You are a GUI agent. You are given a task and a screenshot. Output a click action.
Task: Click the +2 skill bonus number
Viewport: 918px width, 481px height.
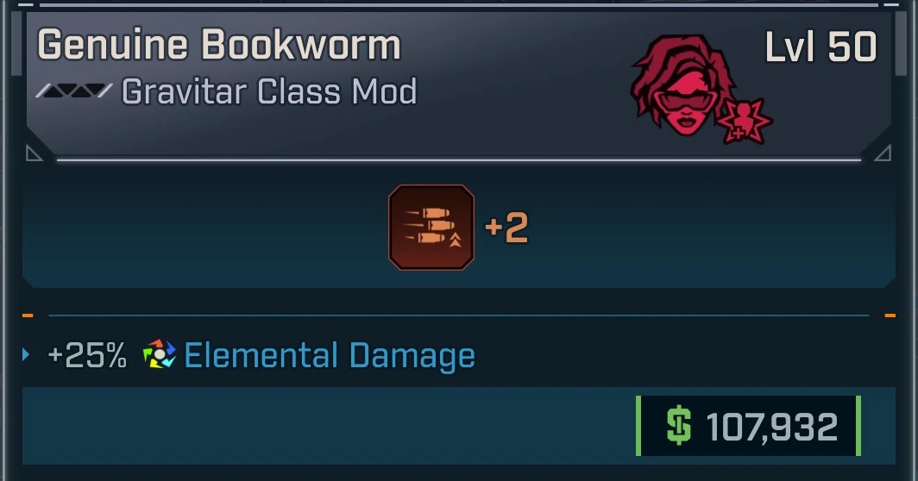507,228
